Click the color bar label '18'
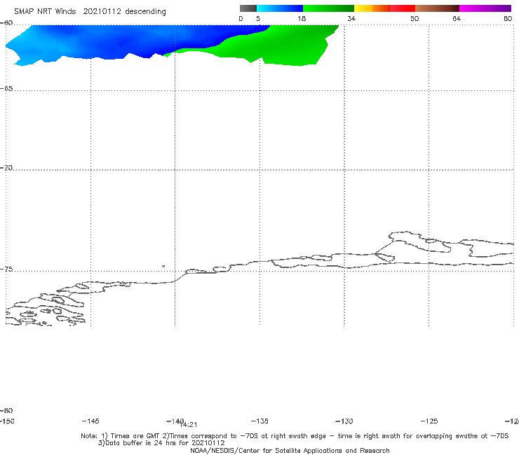The width and height of the screenshot is (519, 455). 302,18
